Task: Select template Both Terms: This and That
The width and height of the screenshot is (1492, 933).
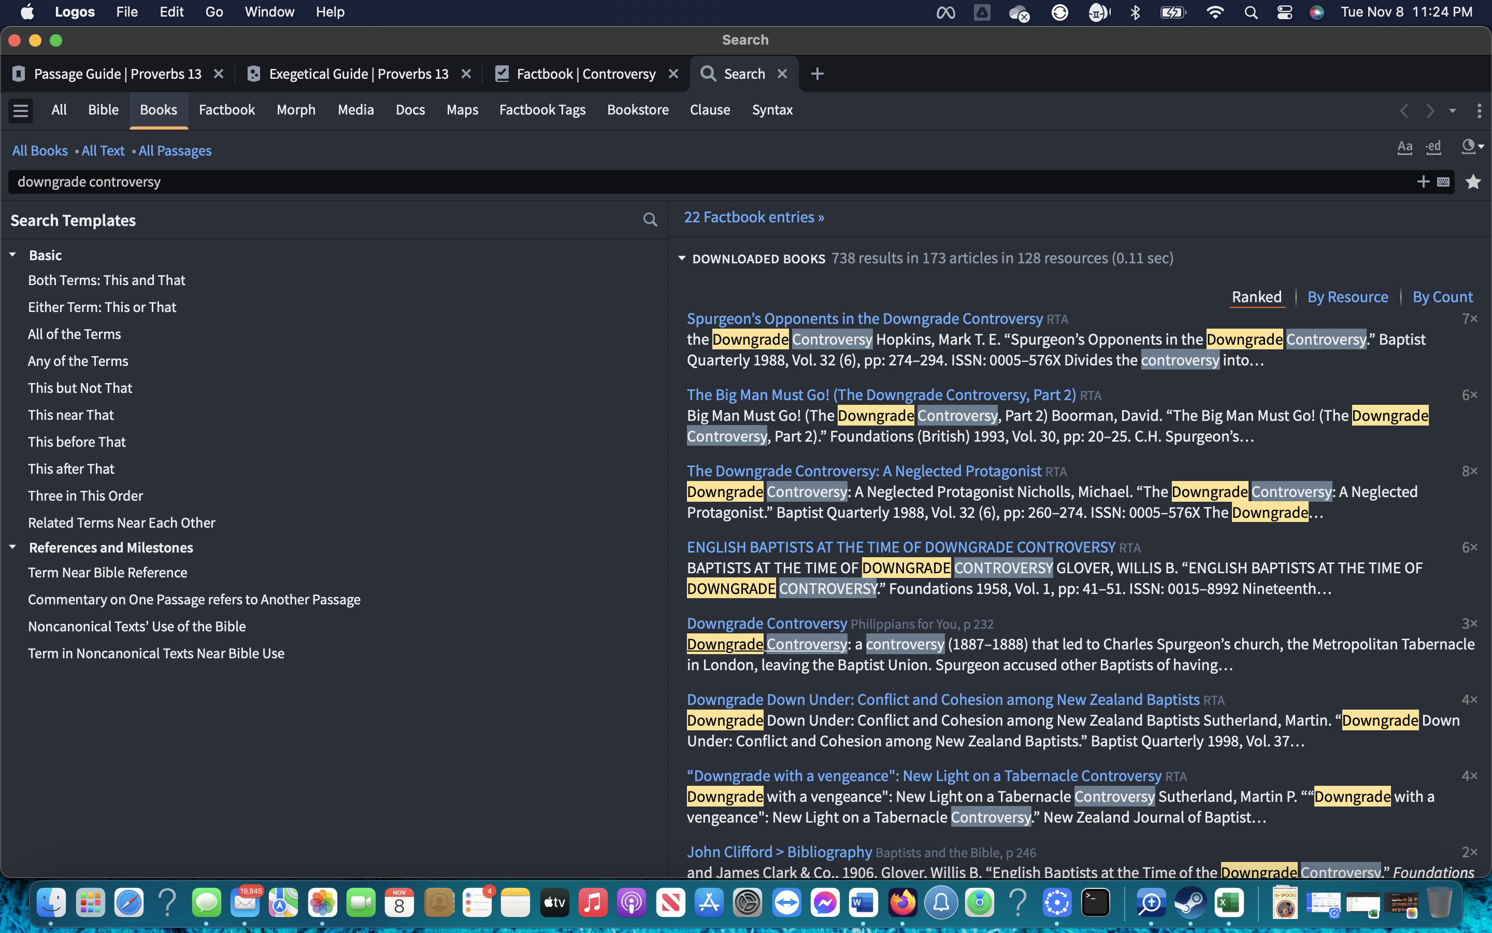Action: click(x=107, y=280)
